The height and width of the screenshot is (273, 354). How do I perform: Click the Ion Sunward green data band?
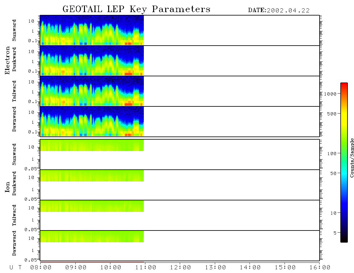click(x=92, y=145)
